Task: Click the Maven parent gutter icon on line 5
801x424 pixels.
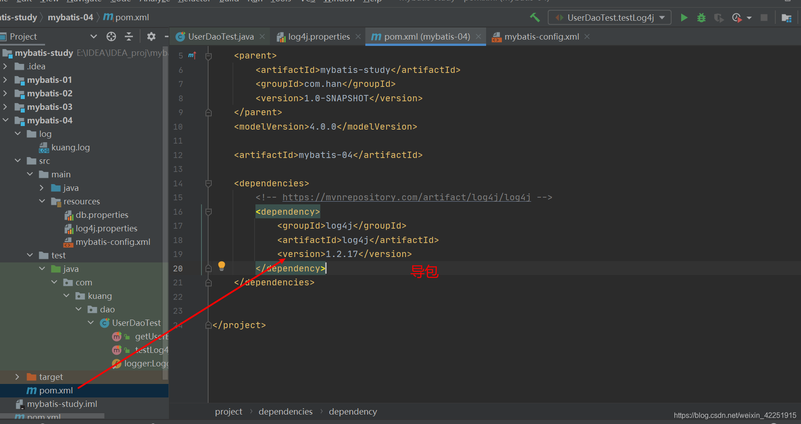Action: pos(192,55)
